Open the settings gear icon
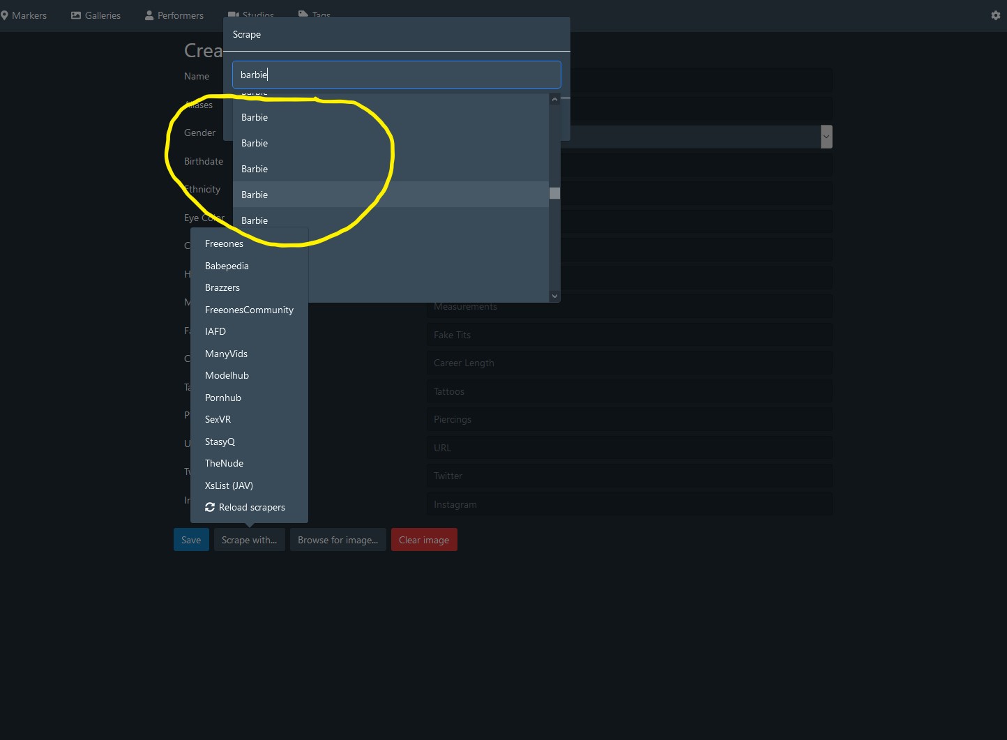The width and height of the screenshot is (1007, 740). click(995, 15)
